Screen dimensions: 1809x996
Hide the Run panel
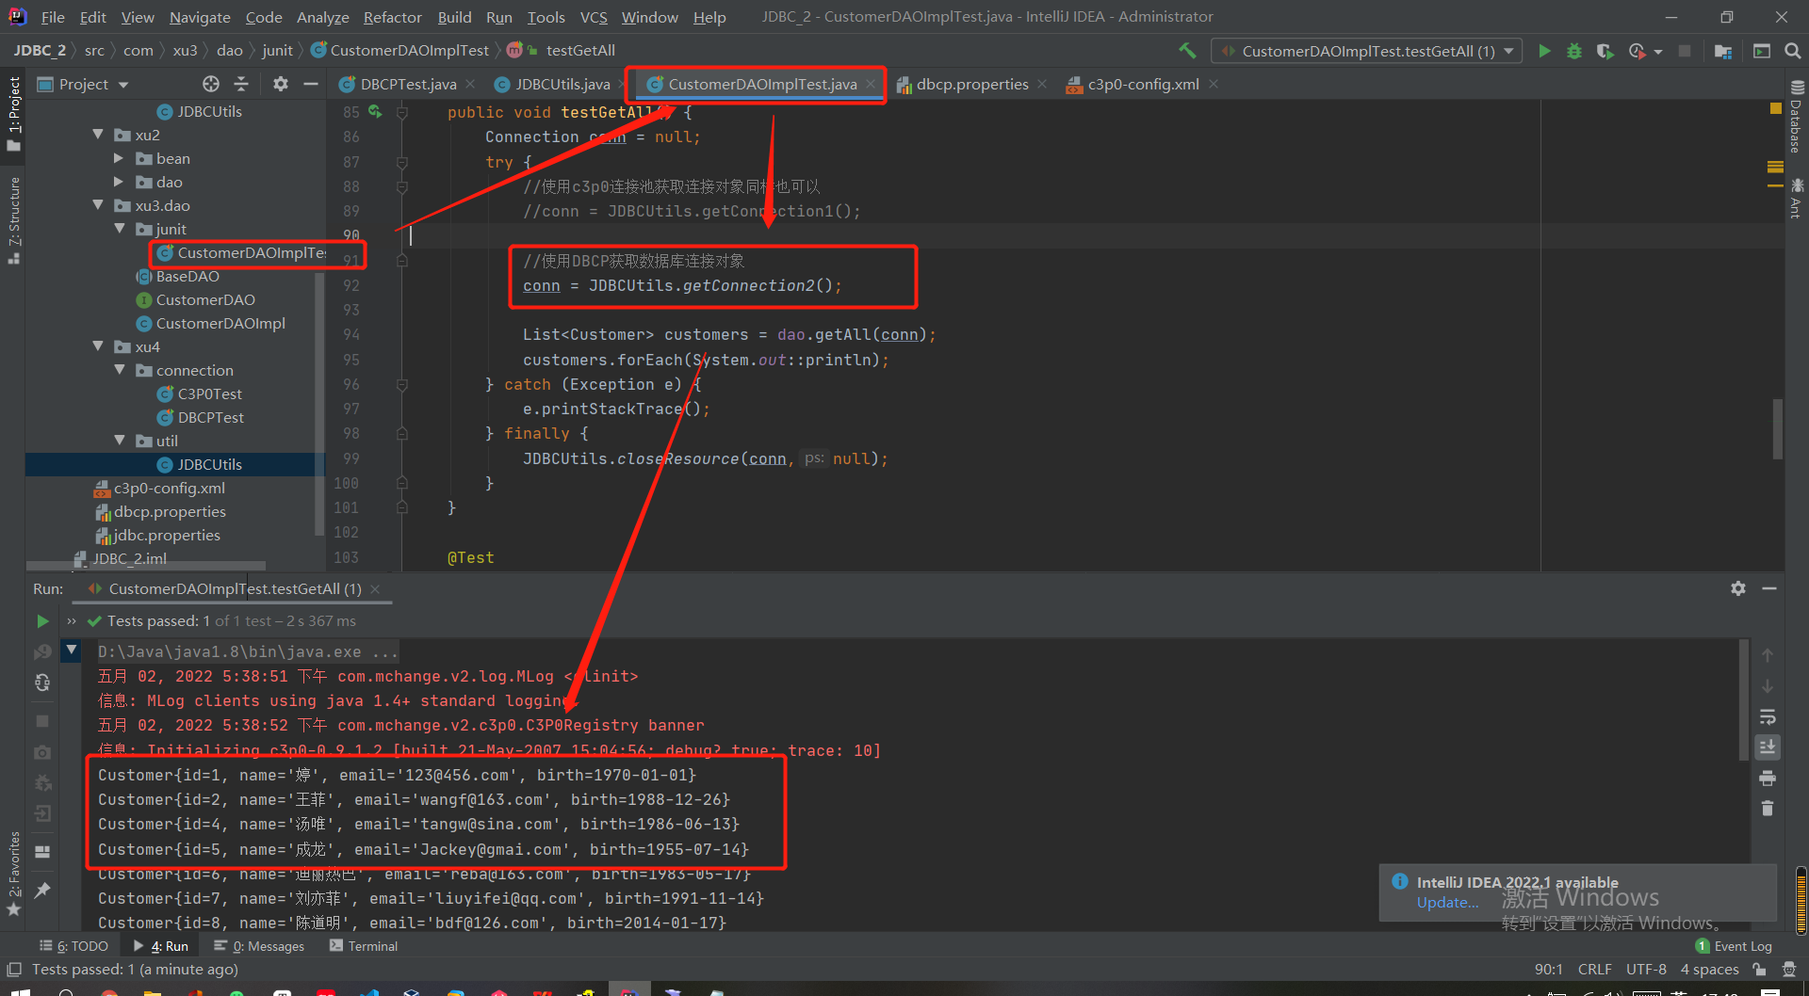(x=1769, y=588)
